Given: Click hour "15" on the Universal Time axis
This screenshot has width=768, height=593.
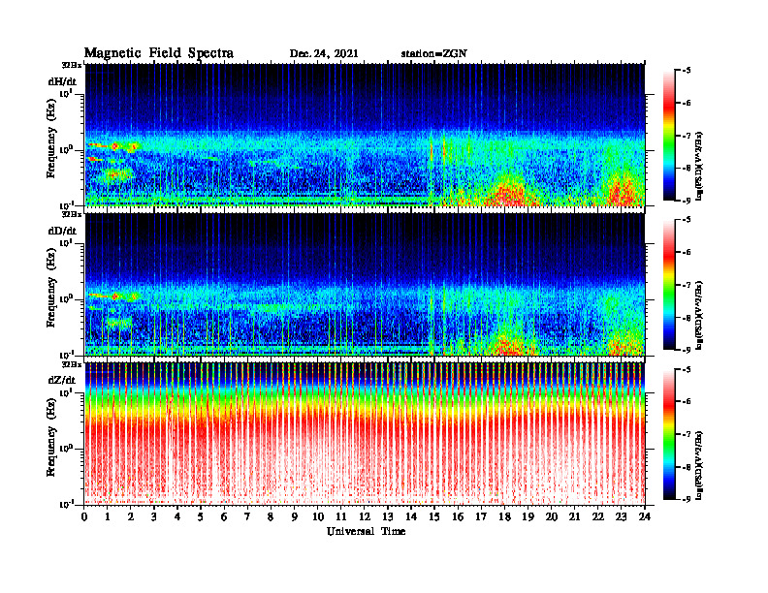Looking at the screenshot, I should 434,516.
